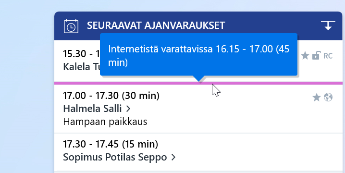This screenshot has height=173, width=345.
Task: Collapse panel with the header down-arrow icon
Action: 328,25
